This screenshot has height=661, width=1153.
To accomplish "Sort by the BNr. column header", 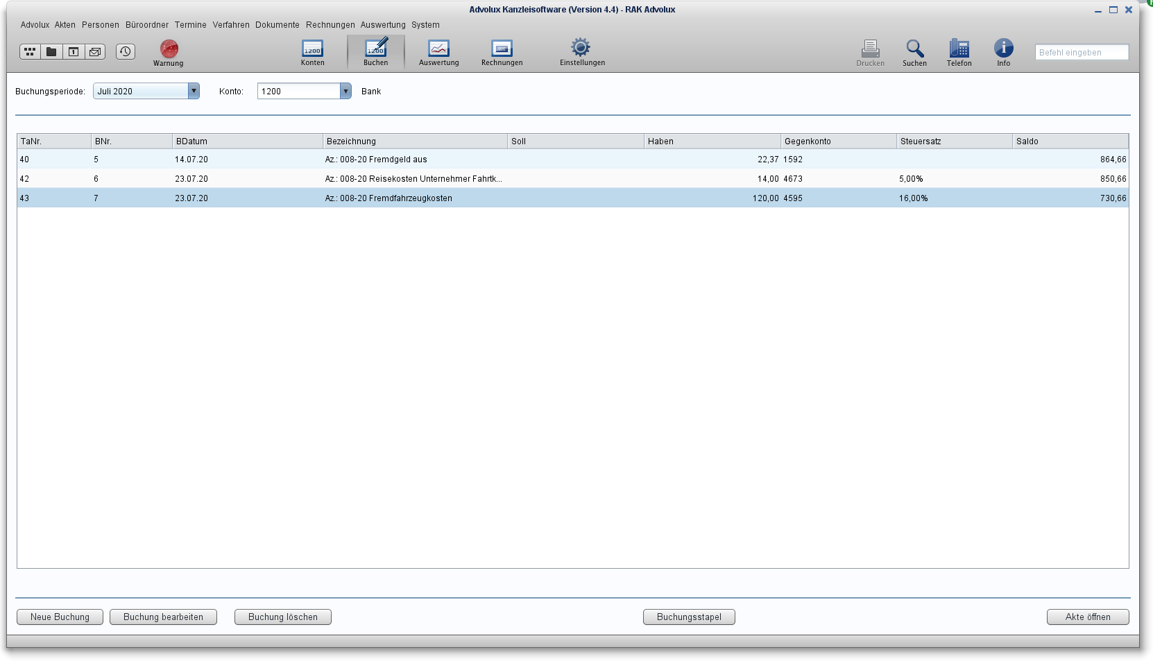I will (x=132, y=141).
